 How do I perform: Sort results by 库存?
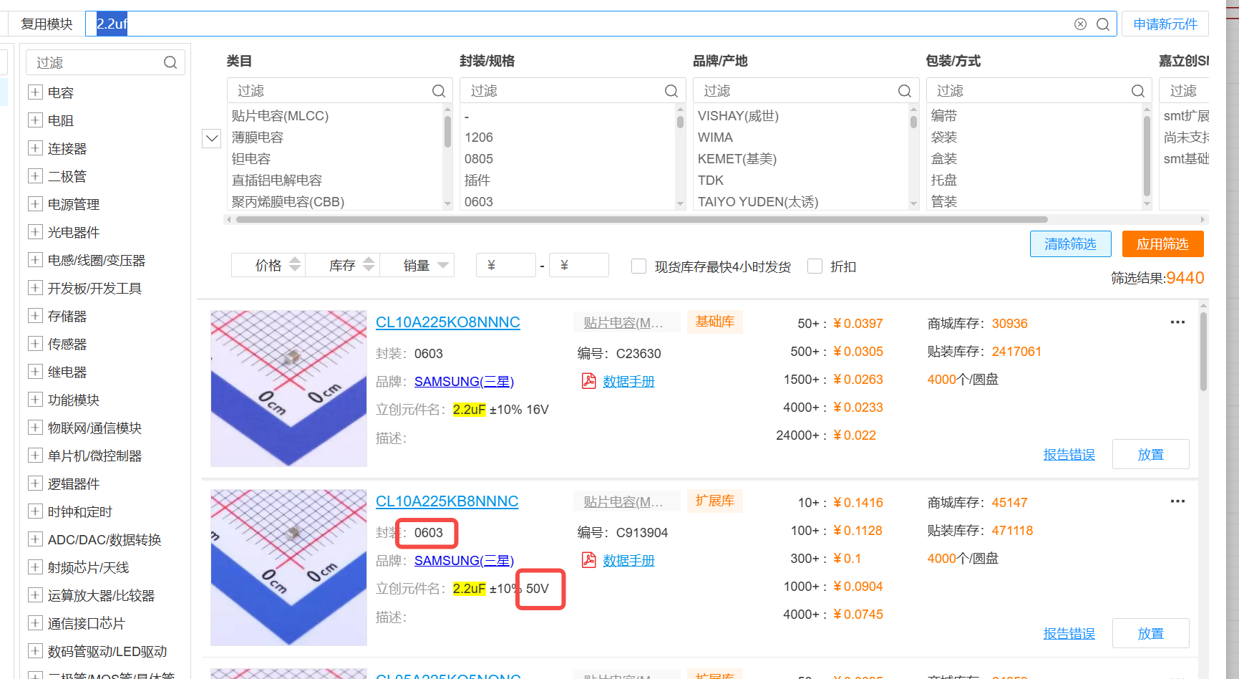[x=342, y=265]
